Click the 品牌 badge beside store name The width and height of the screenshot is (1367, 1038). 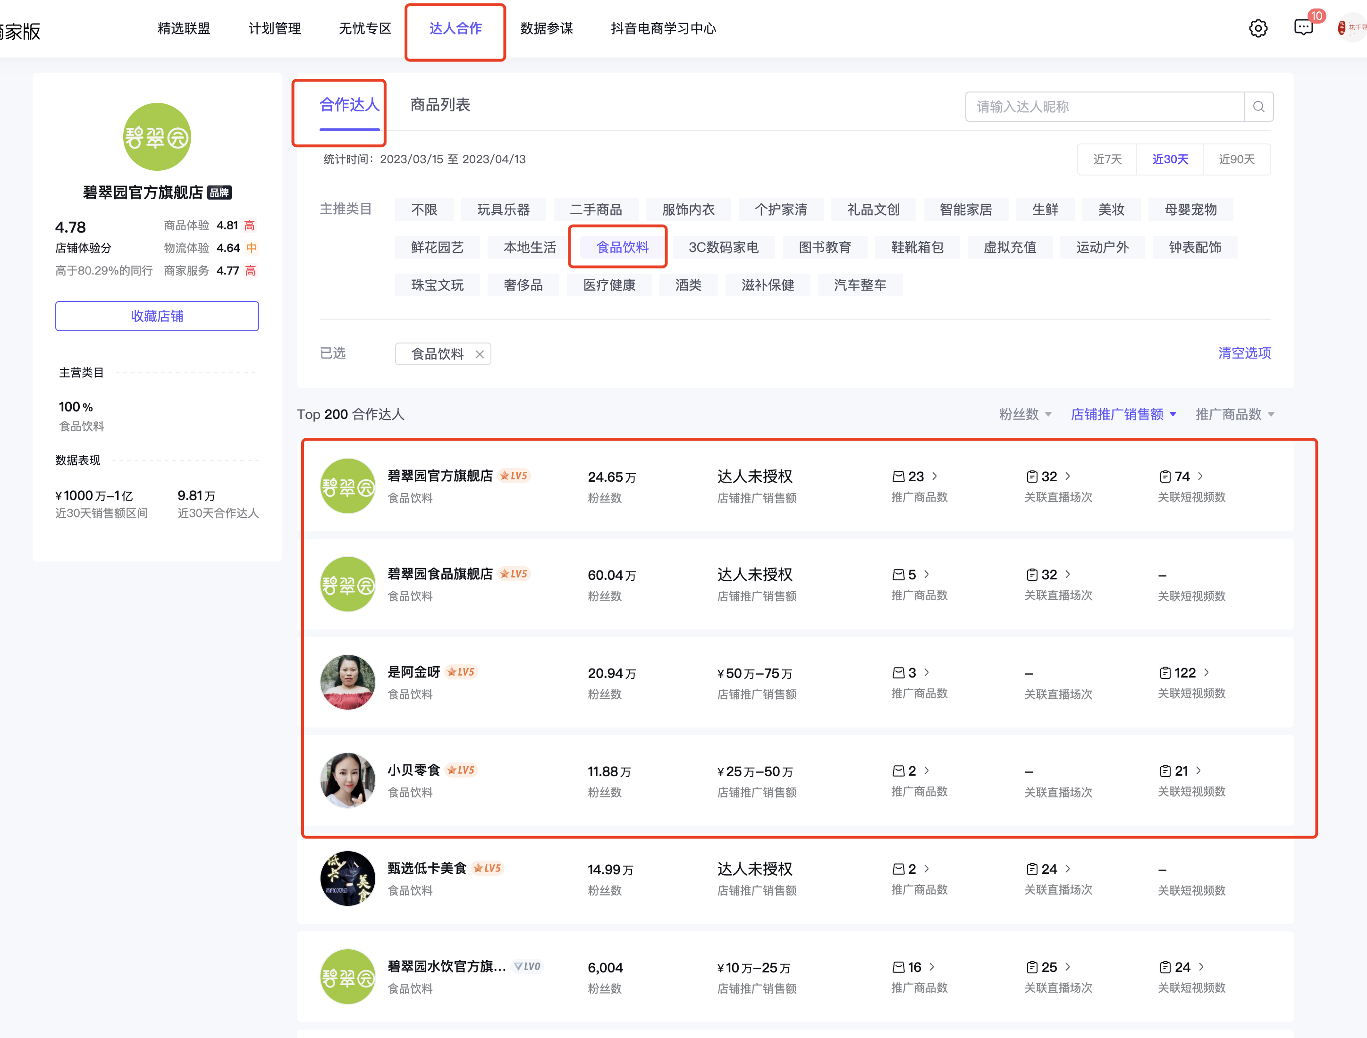click(219, 193)
